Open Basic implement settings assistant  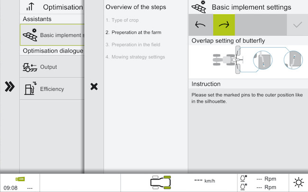[52, 35]
